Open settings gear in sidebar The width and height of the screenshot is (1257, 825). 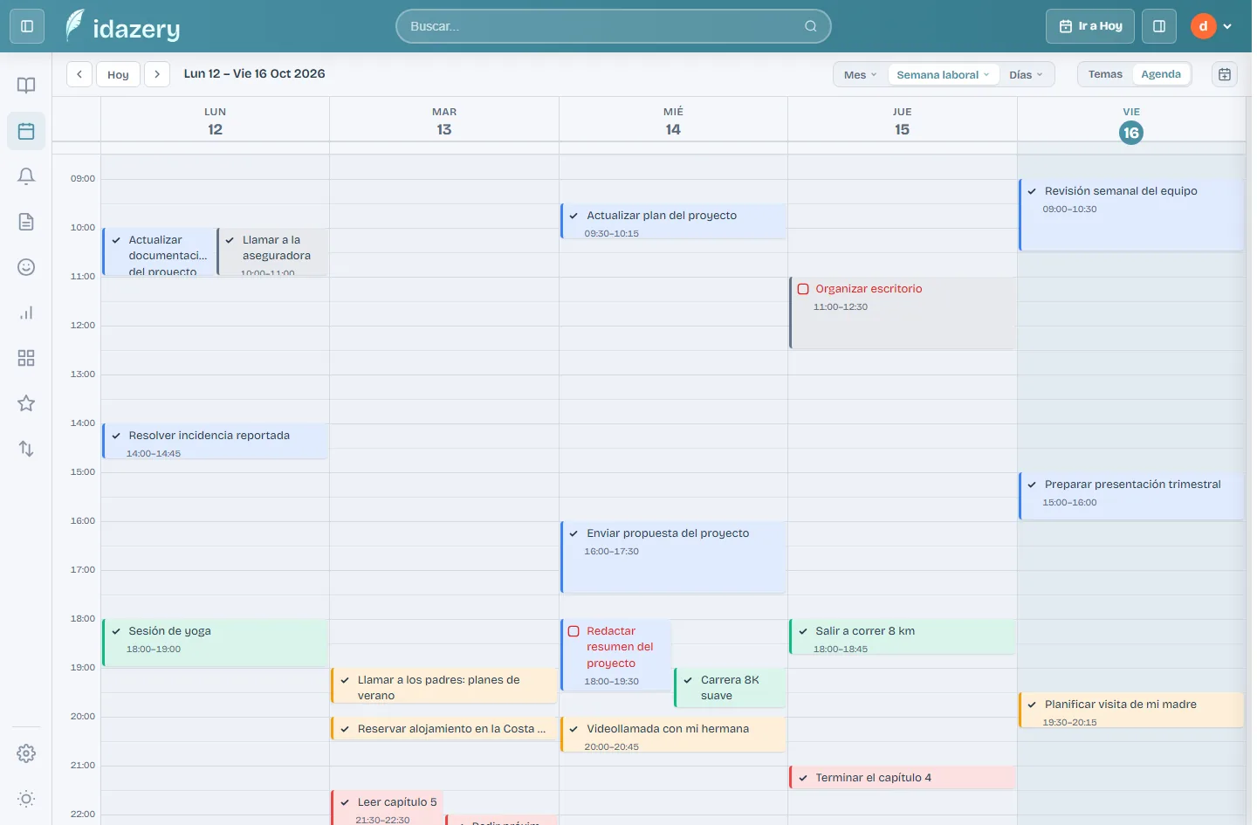pos(26,753)
